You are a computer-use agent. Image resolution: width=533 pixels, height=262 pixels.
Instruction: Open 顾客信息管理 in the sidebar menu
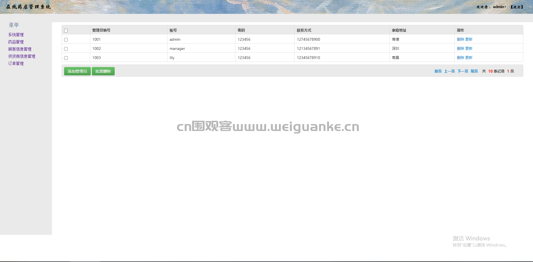pyautogui.click(x=20, y=49)
